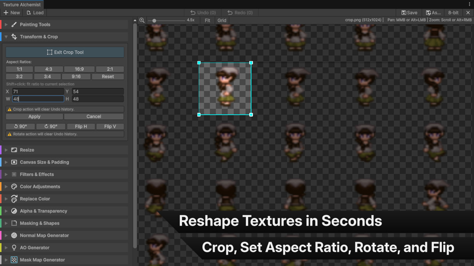Click the Redo (0) button

(x=240, y=13)
